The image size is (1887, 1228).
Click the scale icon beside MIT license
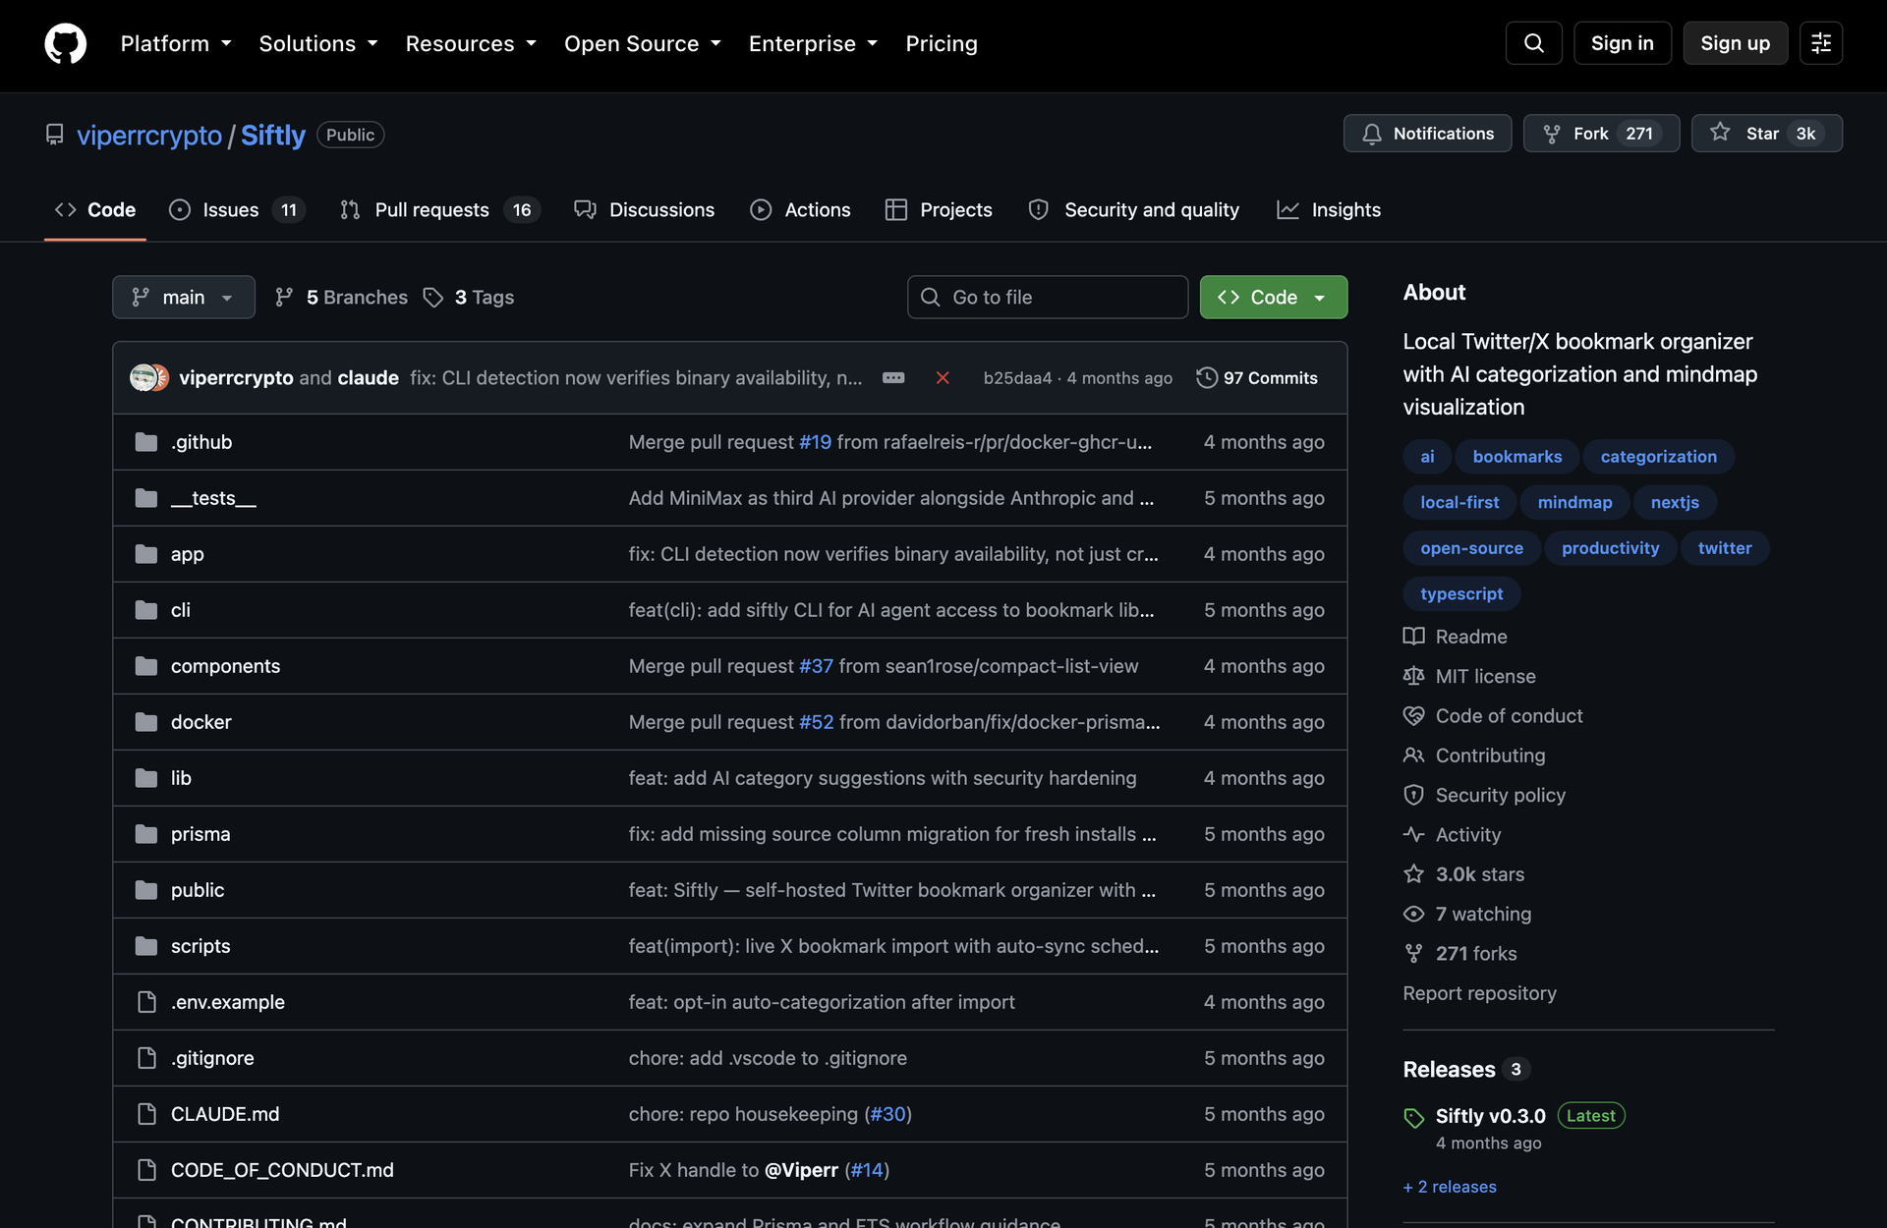(x=1414, y=676)
